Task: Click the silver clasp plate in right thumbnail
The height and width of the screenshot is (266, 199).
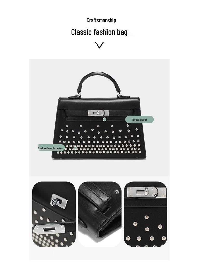Action: [147, 192]
